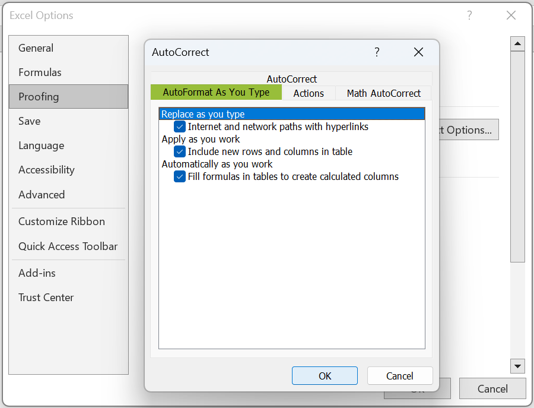Open the Formulas options category
This screenshot has height=408, width=534.
[68, 72]
